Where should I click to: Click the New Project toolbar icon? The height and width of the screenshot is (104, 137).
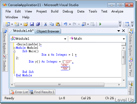pos(8,24)
